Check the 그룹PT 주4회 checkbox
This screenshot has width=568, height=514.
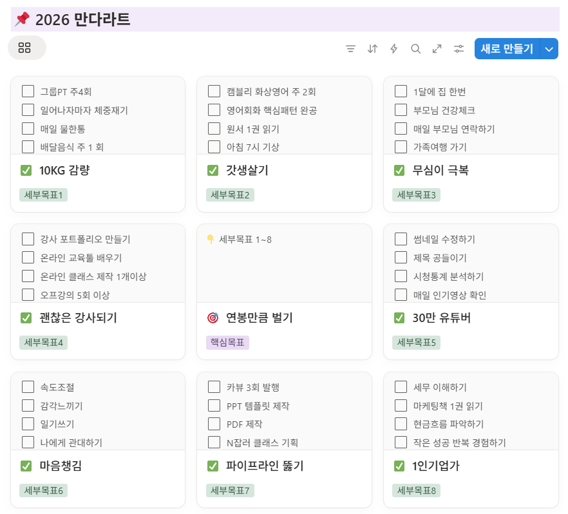click(28, 91)
